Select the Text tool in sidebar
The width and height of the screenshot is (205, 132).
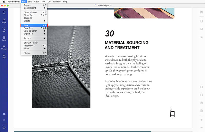[x=4, y=12]
